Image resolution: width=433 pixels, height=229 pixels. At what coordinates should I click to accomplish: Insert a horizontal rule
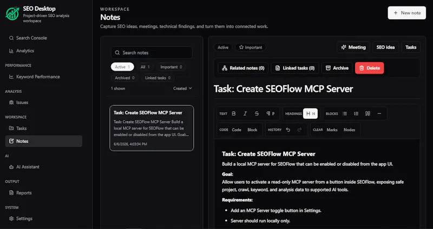pyautogui.click(x=379, y=113)
